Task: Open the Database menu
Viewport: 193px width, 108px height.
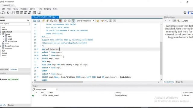Action: [24, 9]
